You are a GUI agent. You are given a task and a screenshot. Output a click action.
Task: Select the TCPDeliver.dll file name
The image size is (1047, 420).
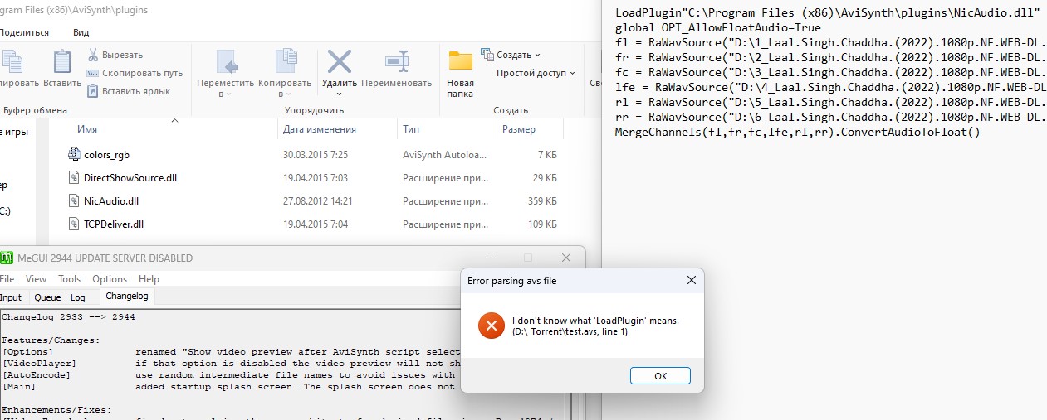click(x=114, y=224)
